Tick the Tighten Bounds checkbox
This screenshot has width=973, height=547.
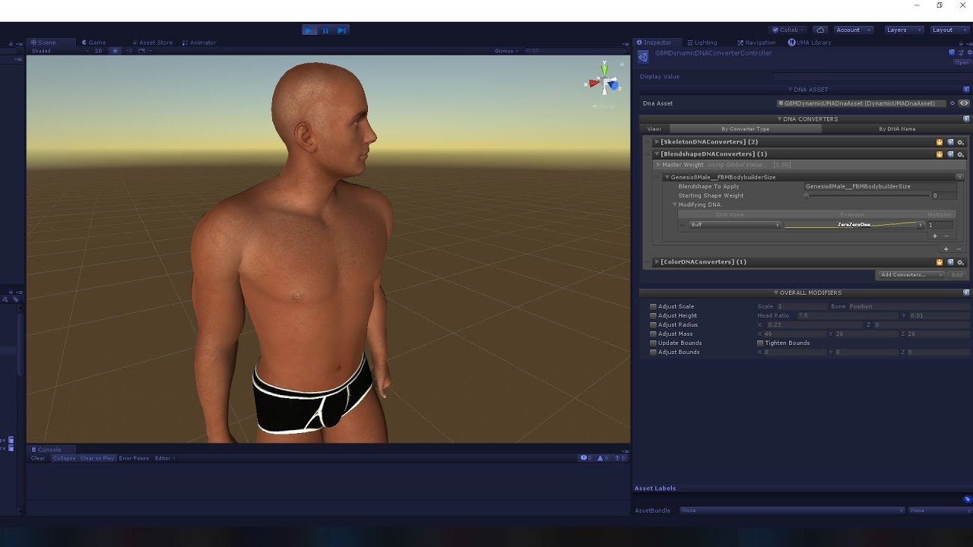760,343
